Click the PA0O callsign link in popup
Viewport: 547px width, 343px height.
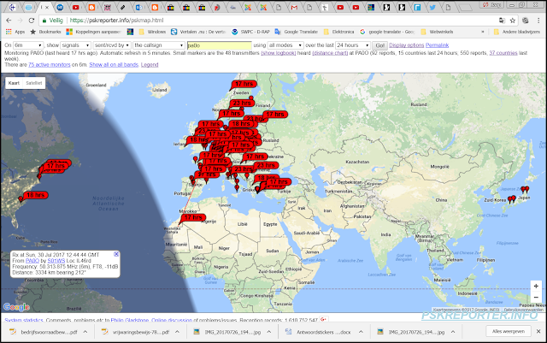(32, 261)
